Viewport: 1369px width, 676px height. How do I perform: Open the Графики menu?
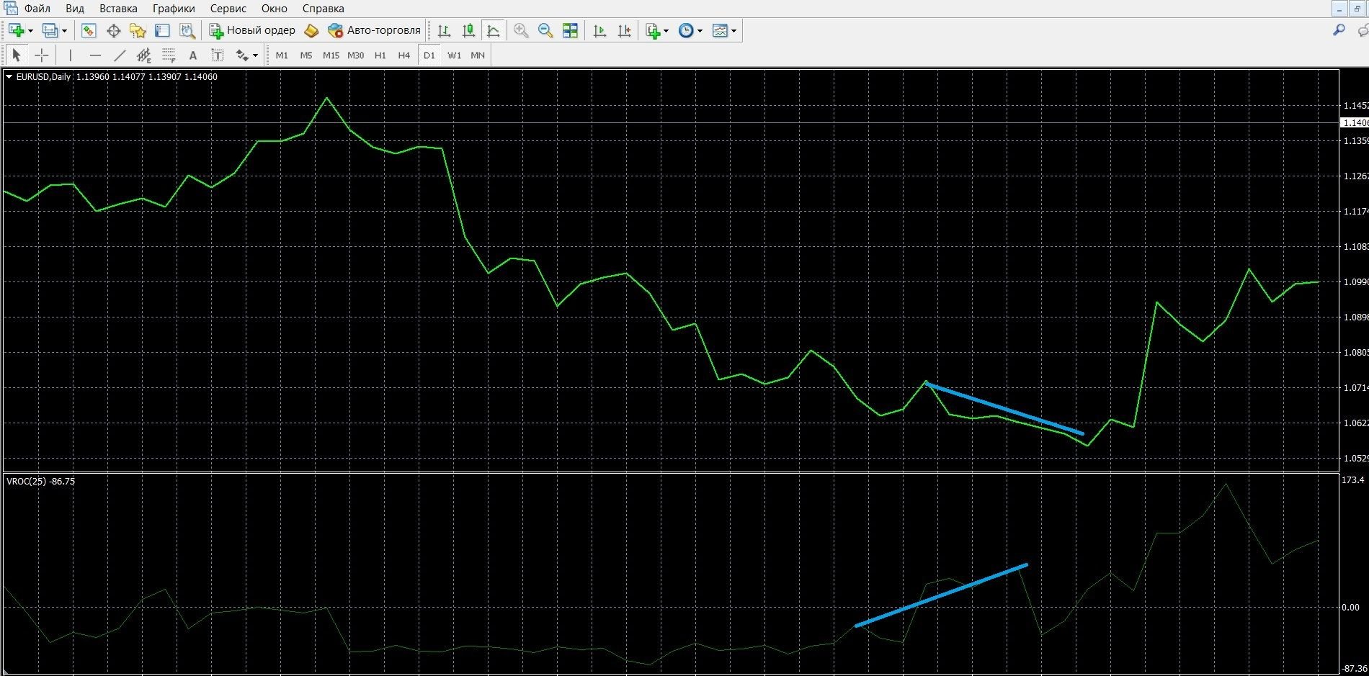(x=174, y=9)
